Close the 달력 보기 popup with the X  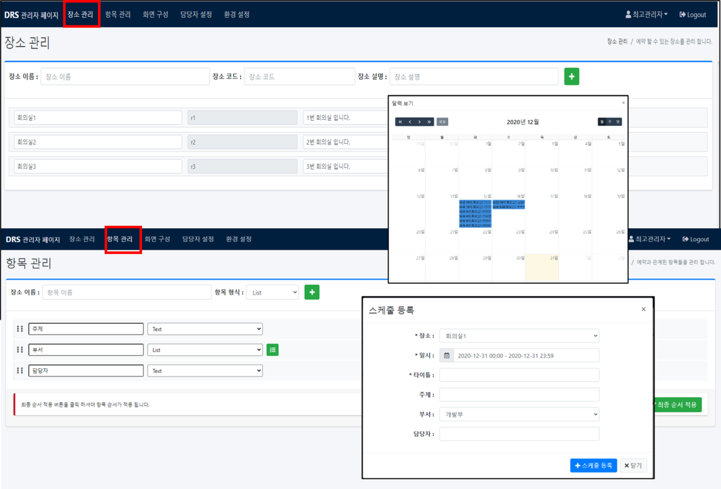[x=623, y=103]
